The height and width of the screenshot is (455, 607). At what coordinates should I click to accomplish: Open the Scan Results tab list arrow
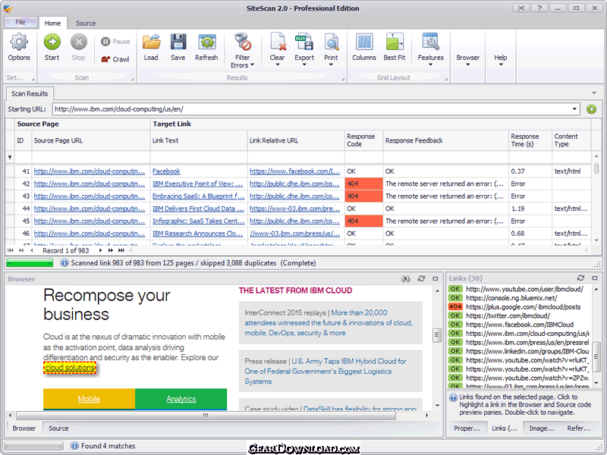594,93
